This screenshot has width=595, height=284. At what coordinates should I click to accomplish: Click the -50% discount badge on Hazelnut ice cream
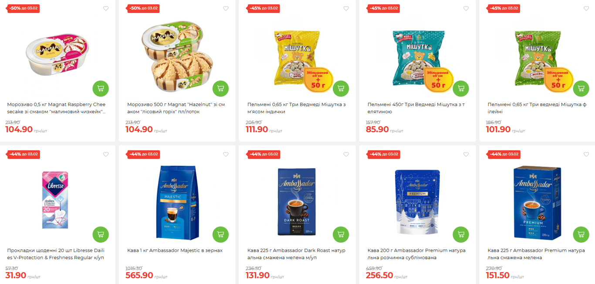coord(143,8)
